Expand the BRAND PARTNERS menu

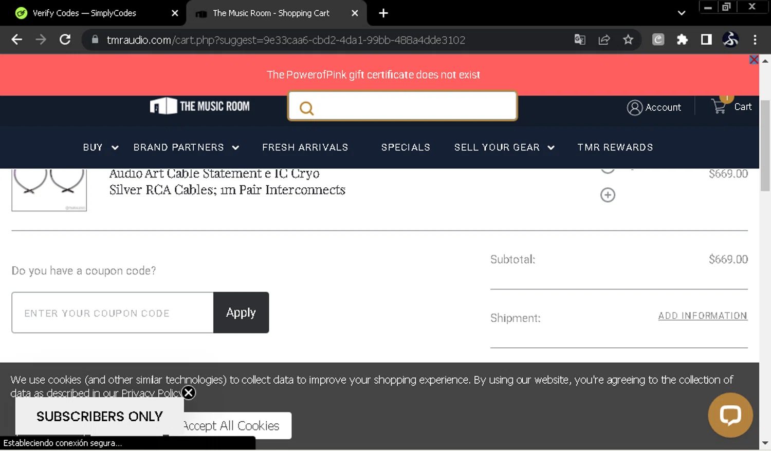tap(186, 148)
